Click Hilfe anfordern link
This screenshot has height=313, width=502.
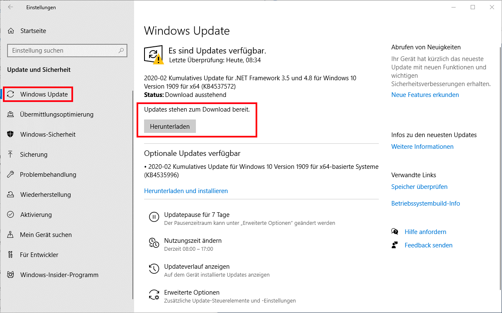[x=425, y=232]
